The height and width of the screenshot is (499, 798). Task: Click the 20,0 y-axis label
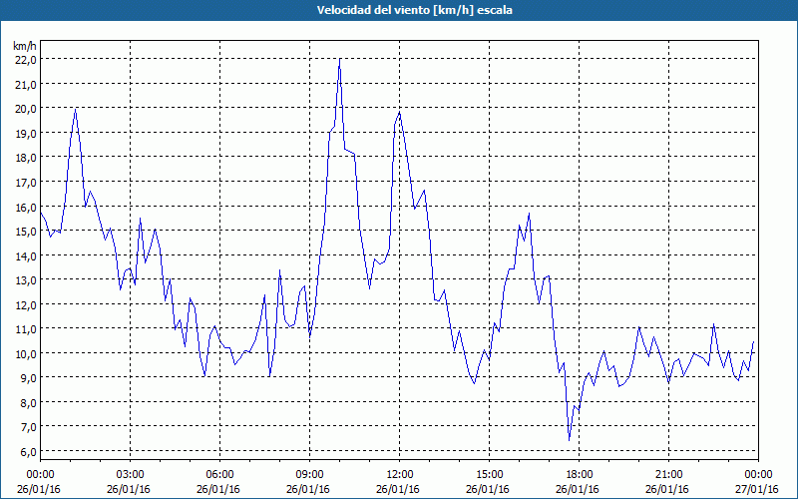(x=26, y=109)
